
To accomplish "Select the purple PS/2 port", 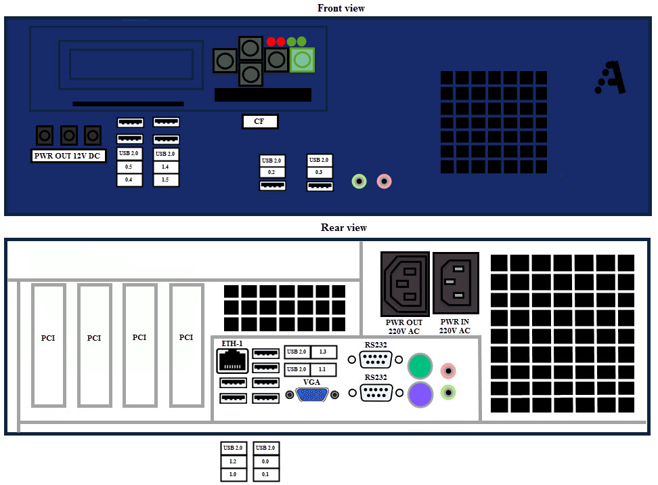I will (420, 394).
